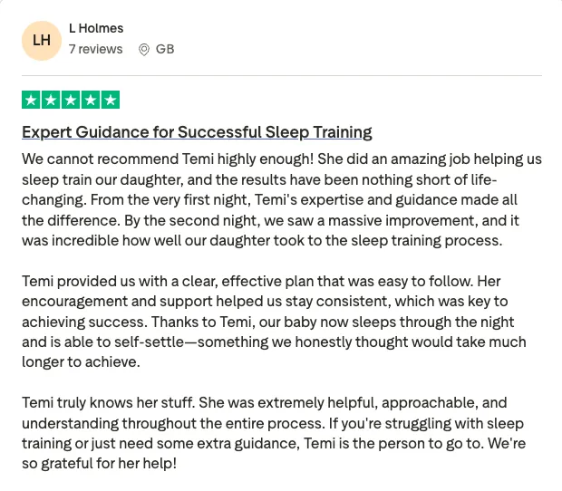The width and height of the screenshot is (562, 491).
Task: Click the word "self-settle" in the review
Action: (149, 342)
